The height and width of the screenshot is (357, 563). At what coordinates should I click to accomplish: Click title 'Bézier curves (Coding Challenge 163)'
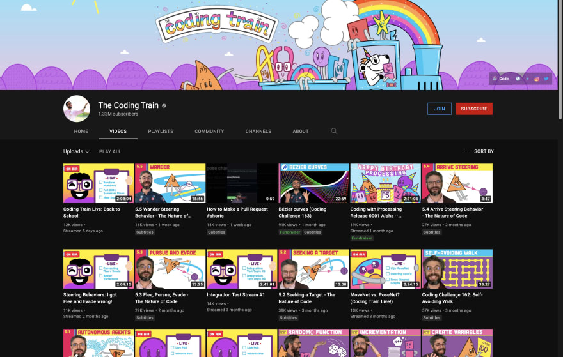303,213
